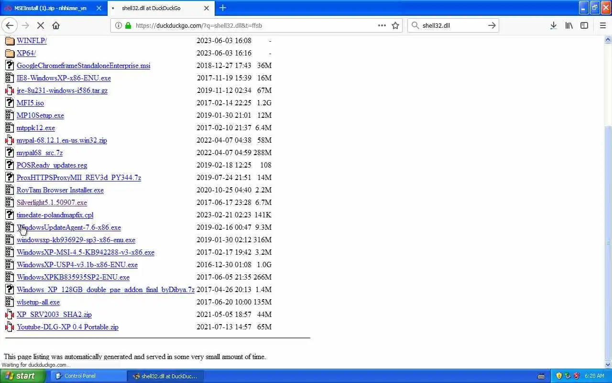Open the Windows Start menu
The image size is (612, 383).
click(22, 376)
